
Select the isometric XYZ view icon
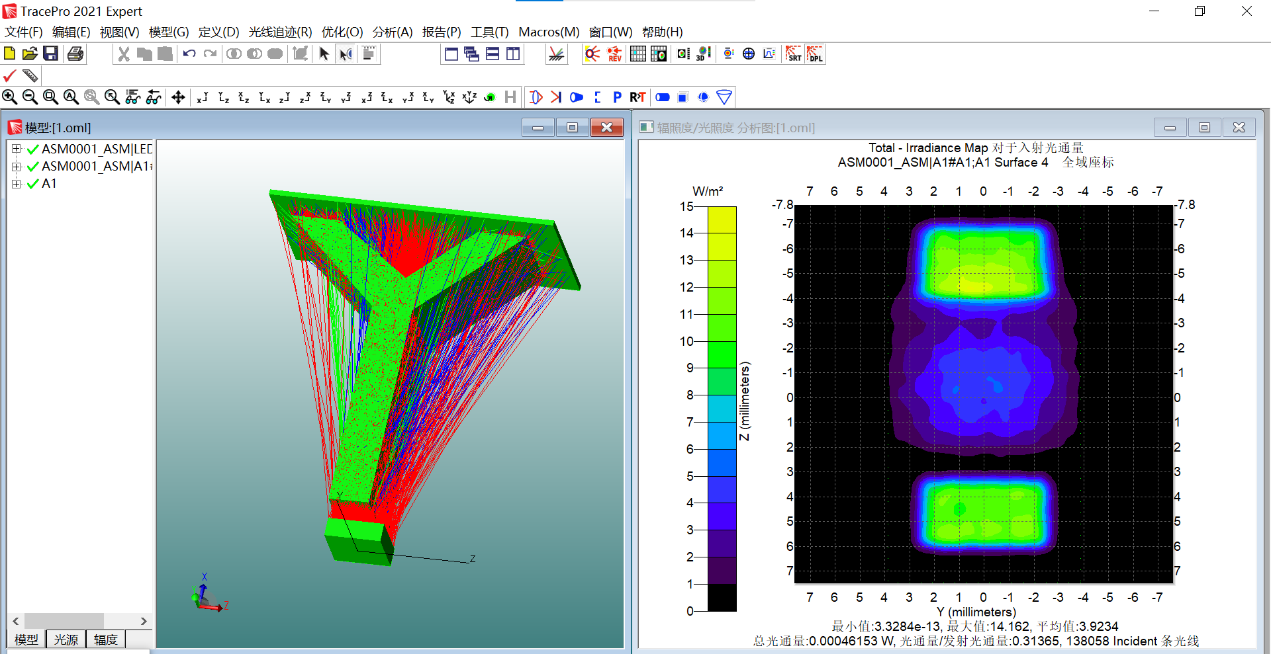[x=469, y=97]
